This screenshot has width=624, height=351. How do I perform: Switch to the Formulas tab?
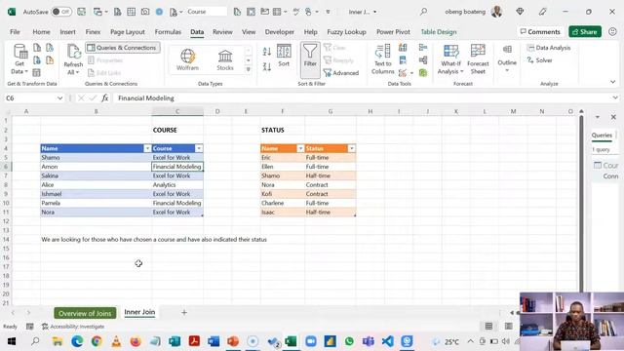(x=168, y=32)
